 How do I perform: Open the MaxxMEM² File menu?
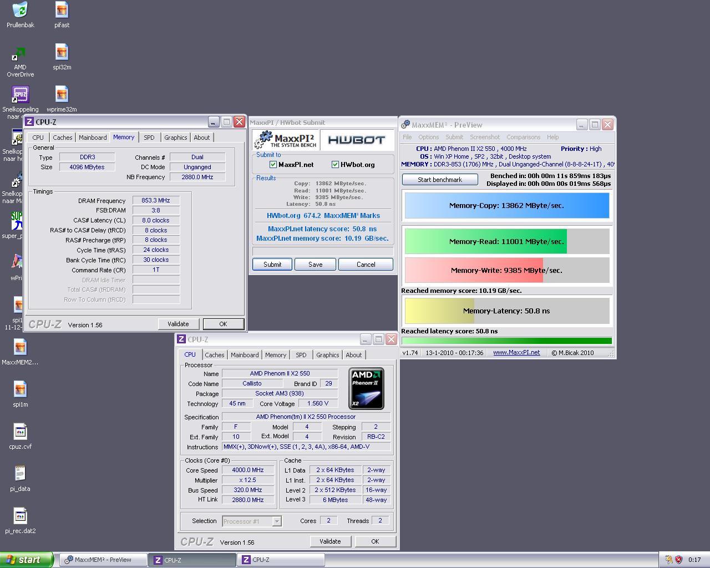coord(407,137)
